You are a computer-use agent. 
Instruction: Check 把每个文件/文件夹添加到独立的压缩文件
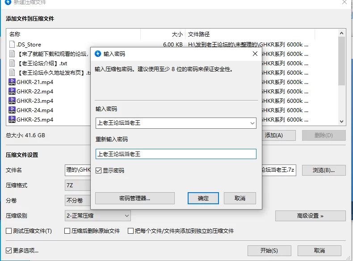[x=130, y=231]
